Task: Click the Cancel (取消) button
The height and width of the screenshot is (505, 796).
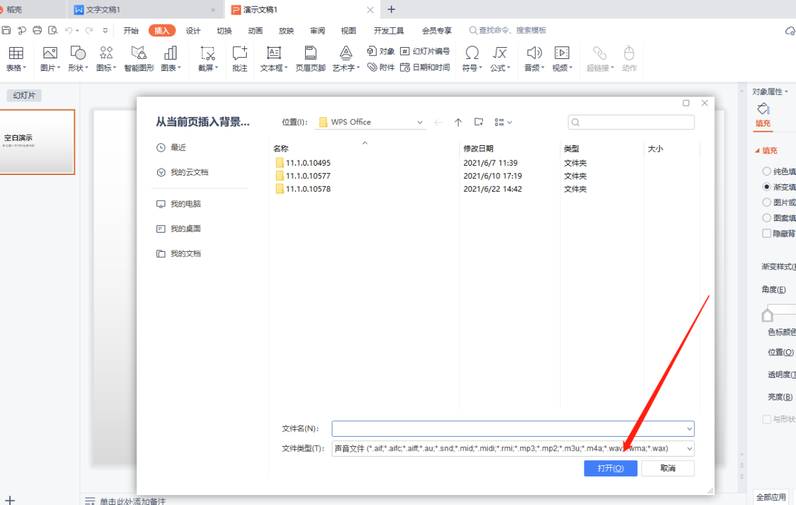Action: [x=668, y=468]
